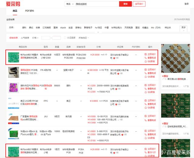194x158 pixels.
Task: Click the 全部结果 label
Action: point(11,19)
